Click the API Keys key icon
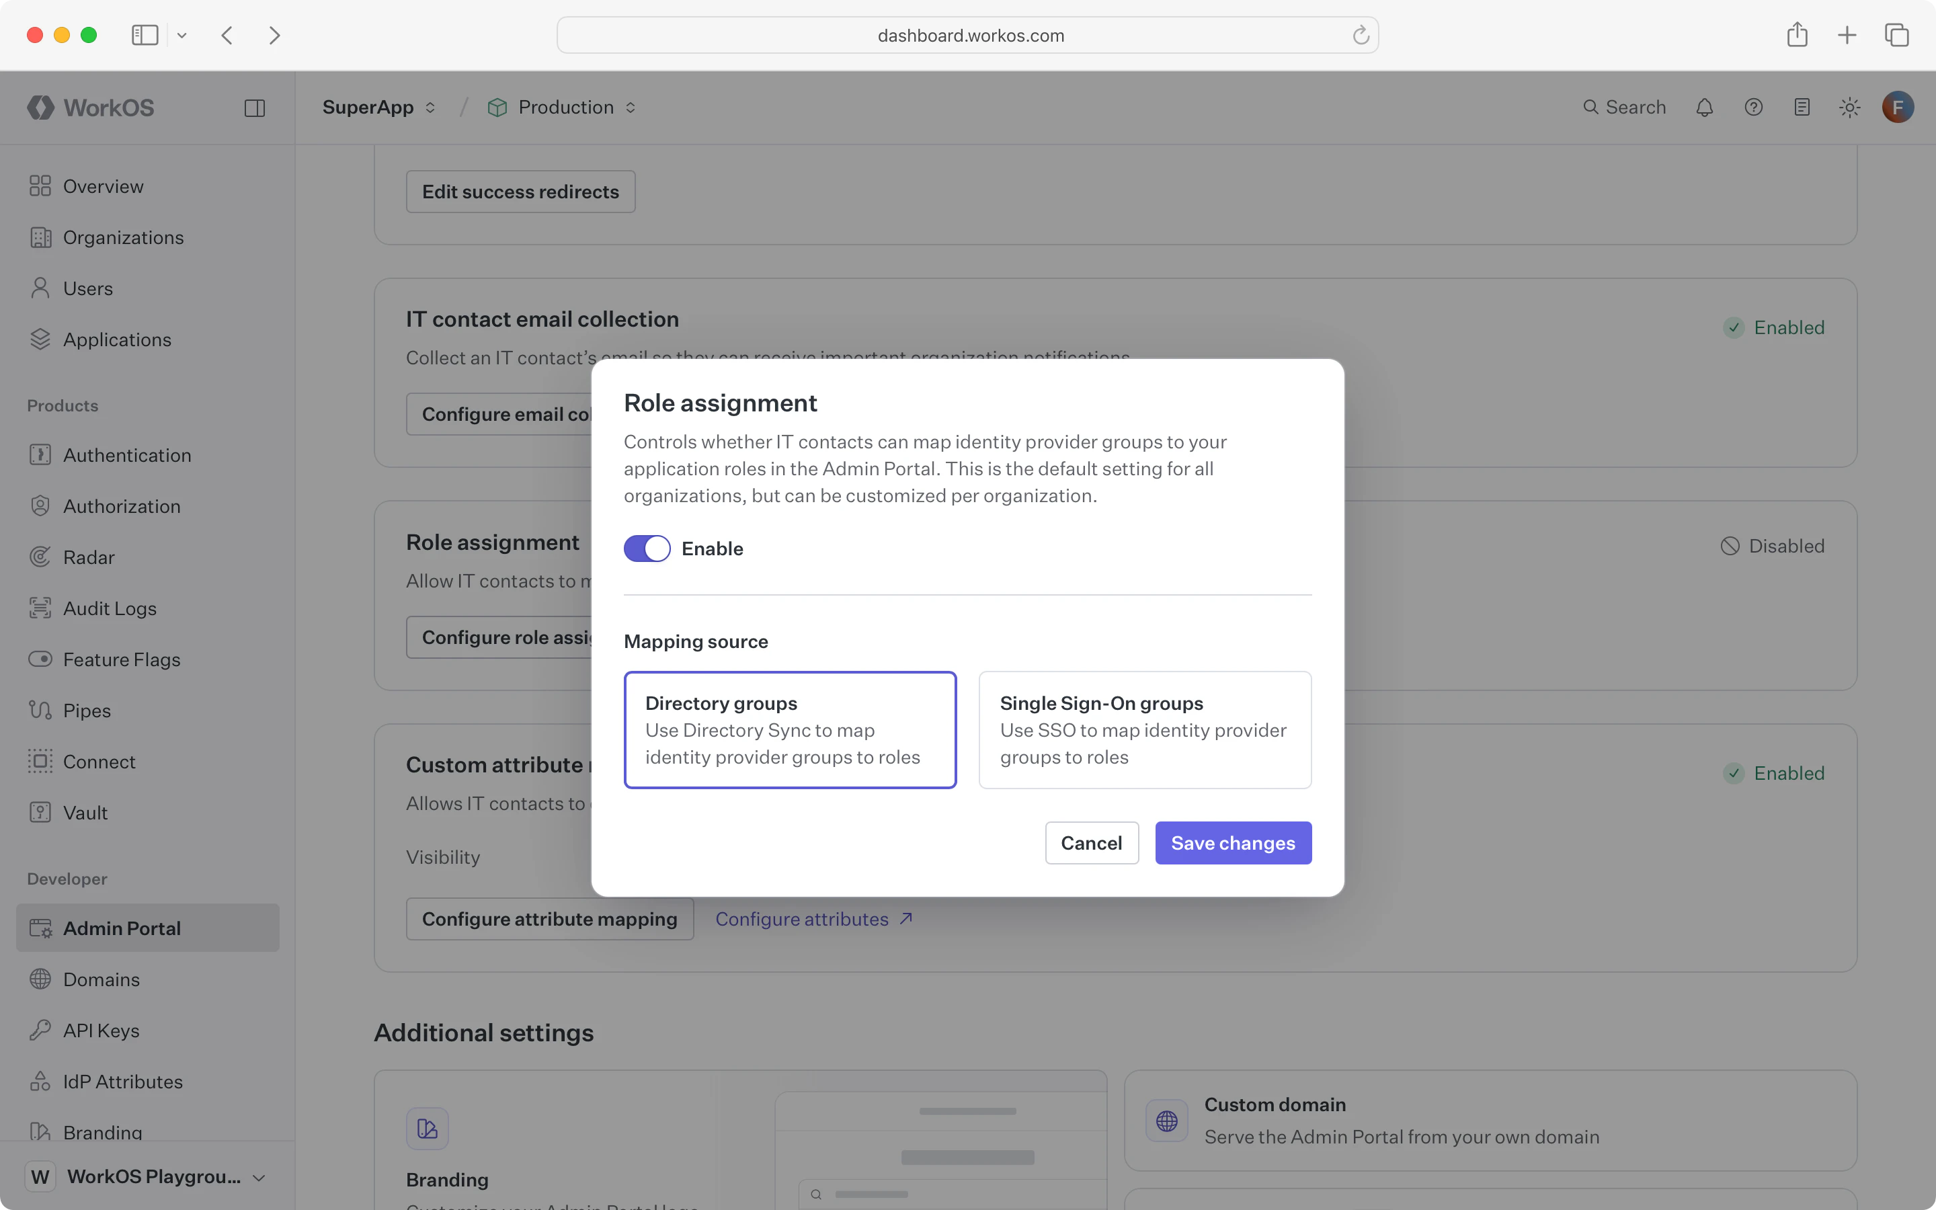 40,1030
